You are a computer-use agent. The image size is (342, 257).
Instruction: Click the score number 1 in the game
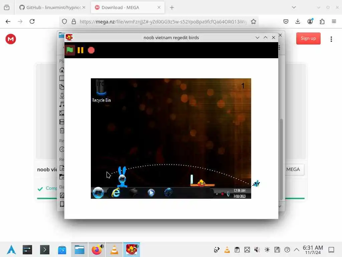243,86
